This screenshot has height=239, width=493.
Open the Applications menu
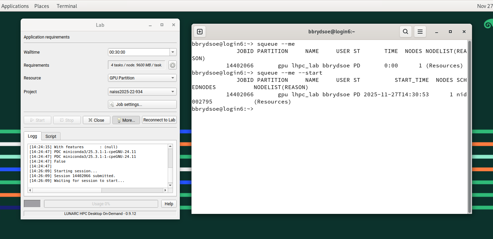[x=15, y=6]
